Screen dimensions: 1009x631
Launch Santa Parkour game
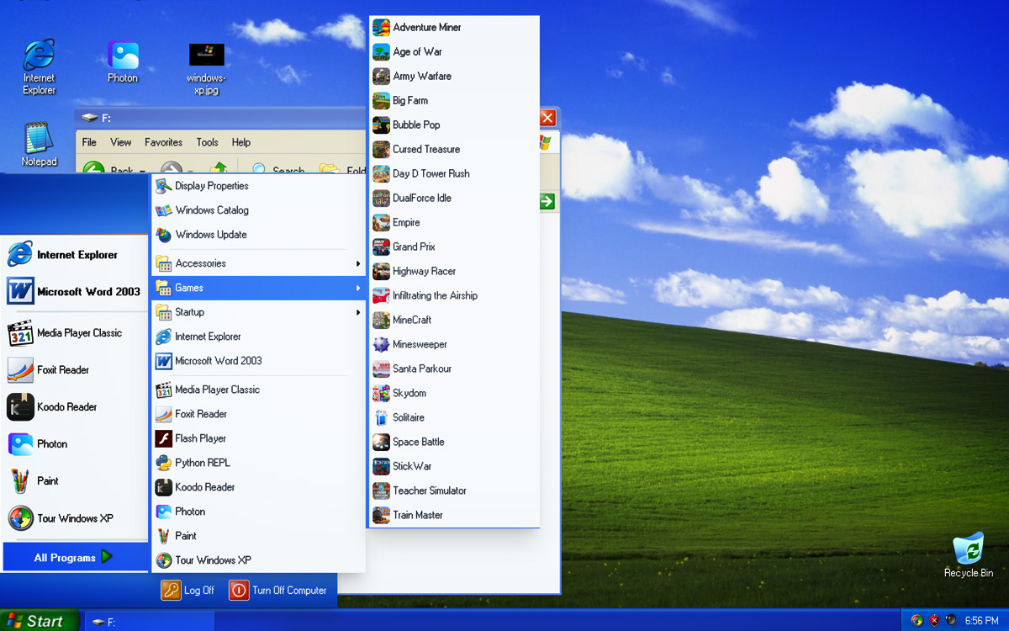click(453, 369)
